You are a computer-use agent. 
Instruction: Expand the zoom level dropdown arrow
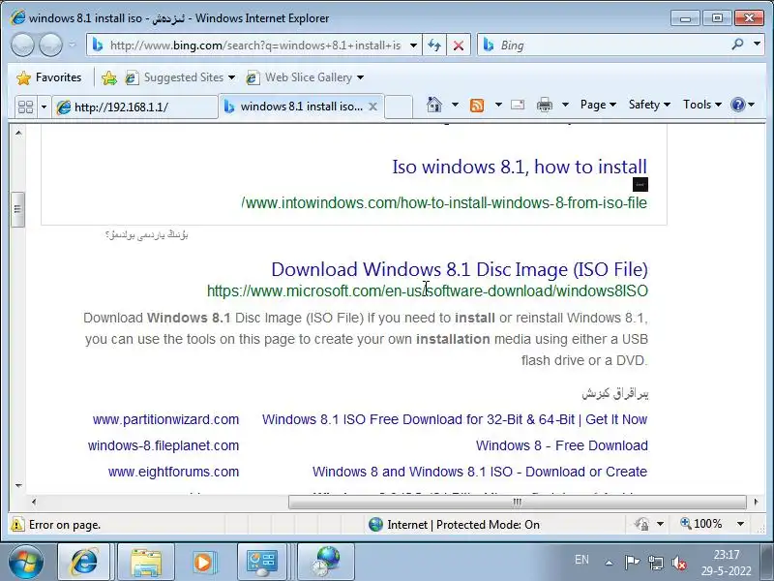[x=740, y=524]
